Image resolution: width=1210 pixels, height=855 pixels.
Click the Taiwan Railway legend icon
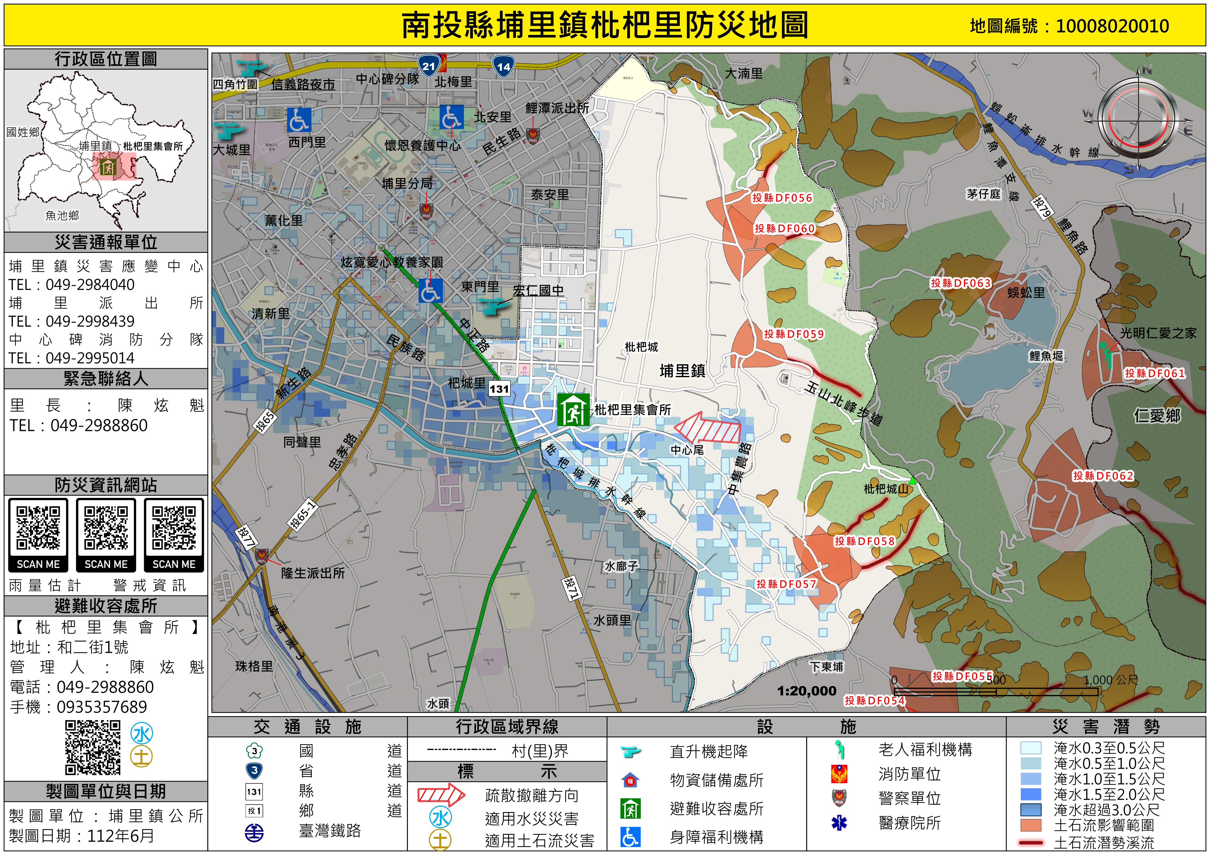pos(255,832)
